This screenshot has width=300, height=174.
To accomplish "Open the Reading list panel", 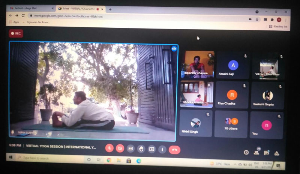I will point(278,27).
